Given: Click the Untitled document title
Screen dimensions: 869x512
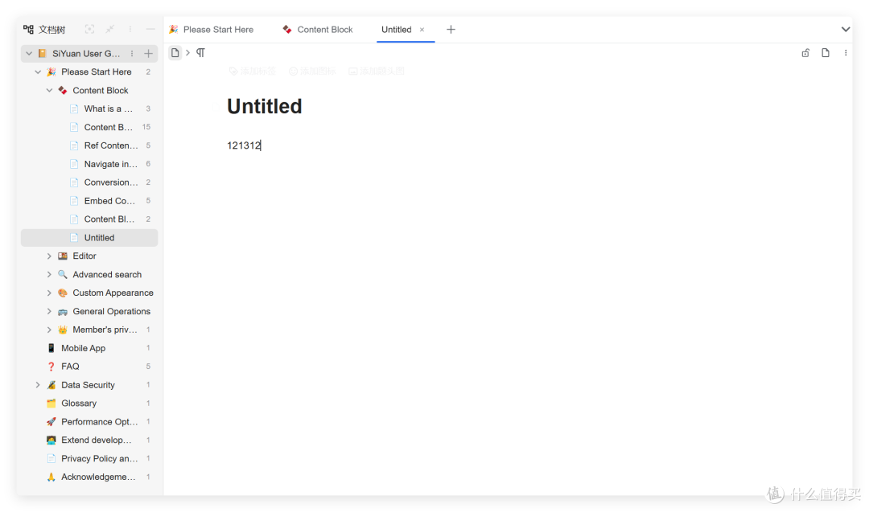Looking at the screenshot, I should tap(265, 106).
